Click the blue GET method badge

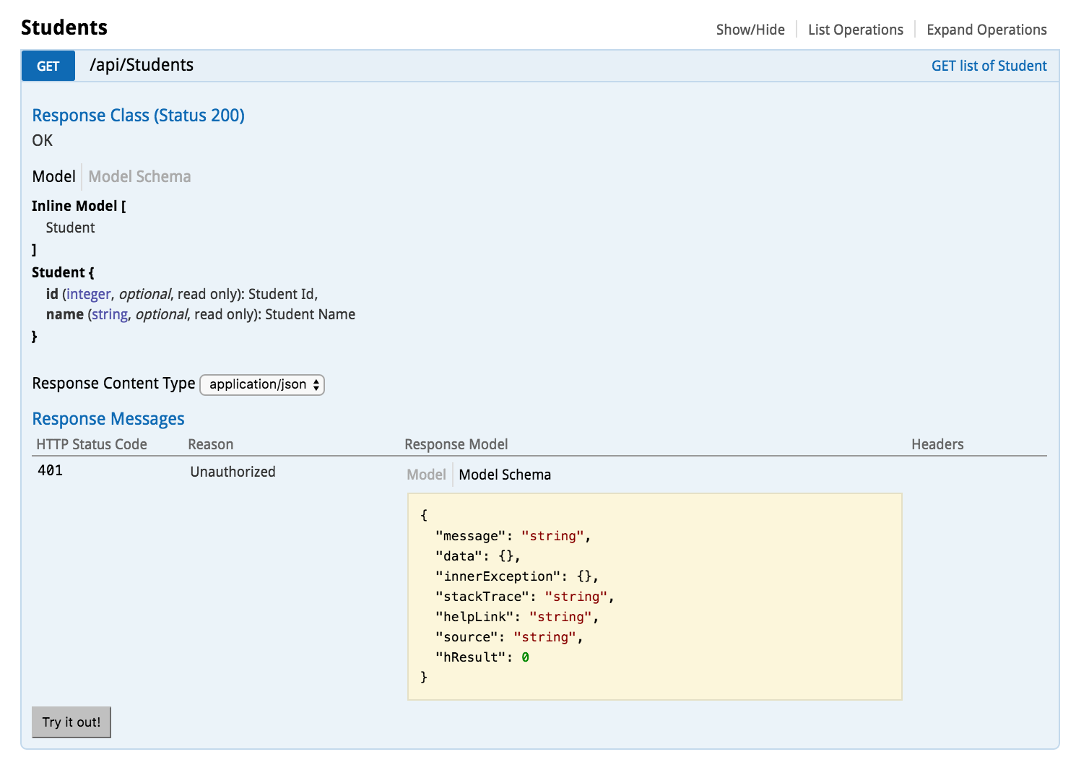click(48, 66)
